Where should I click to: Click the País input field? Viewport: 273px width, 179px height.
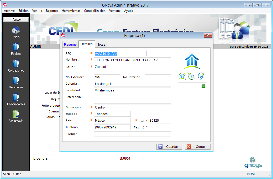pyautogui.click(x=112, y=121)
